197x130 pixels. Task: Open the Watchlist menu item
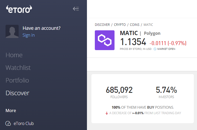pyautogui.click(x=18, y=68)
